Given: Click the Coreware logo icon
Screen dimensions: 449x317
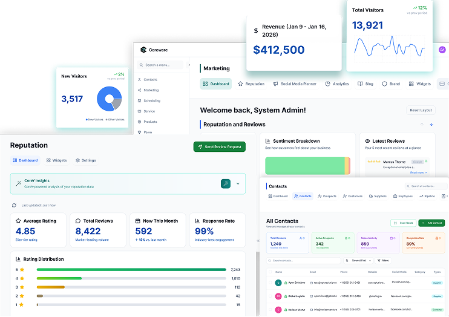Looking at the screenshot, I should 143,50.
